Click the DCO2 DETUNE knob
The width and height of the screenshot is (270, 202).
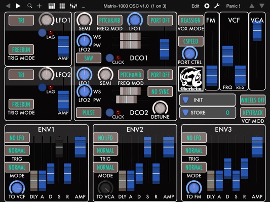(x=160, y=108)
